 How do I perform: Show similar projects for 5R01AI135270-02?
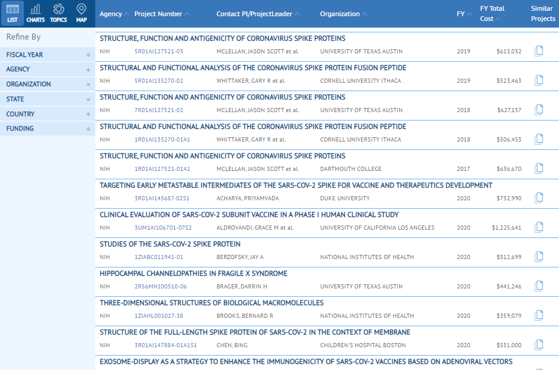[539, 80]
